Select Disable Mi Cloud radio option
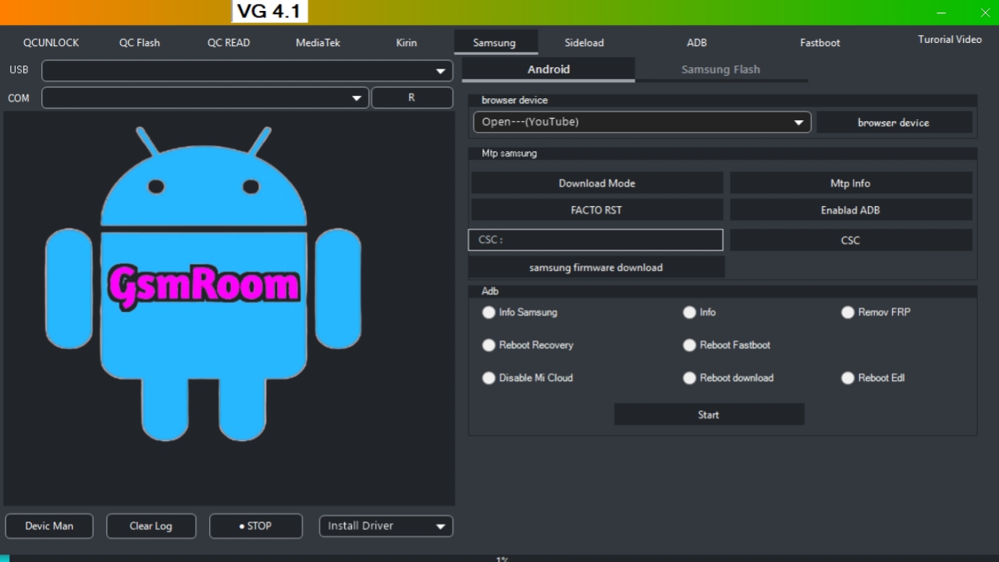This screenshot has width=999, height=562. (x=489, y=378)
